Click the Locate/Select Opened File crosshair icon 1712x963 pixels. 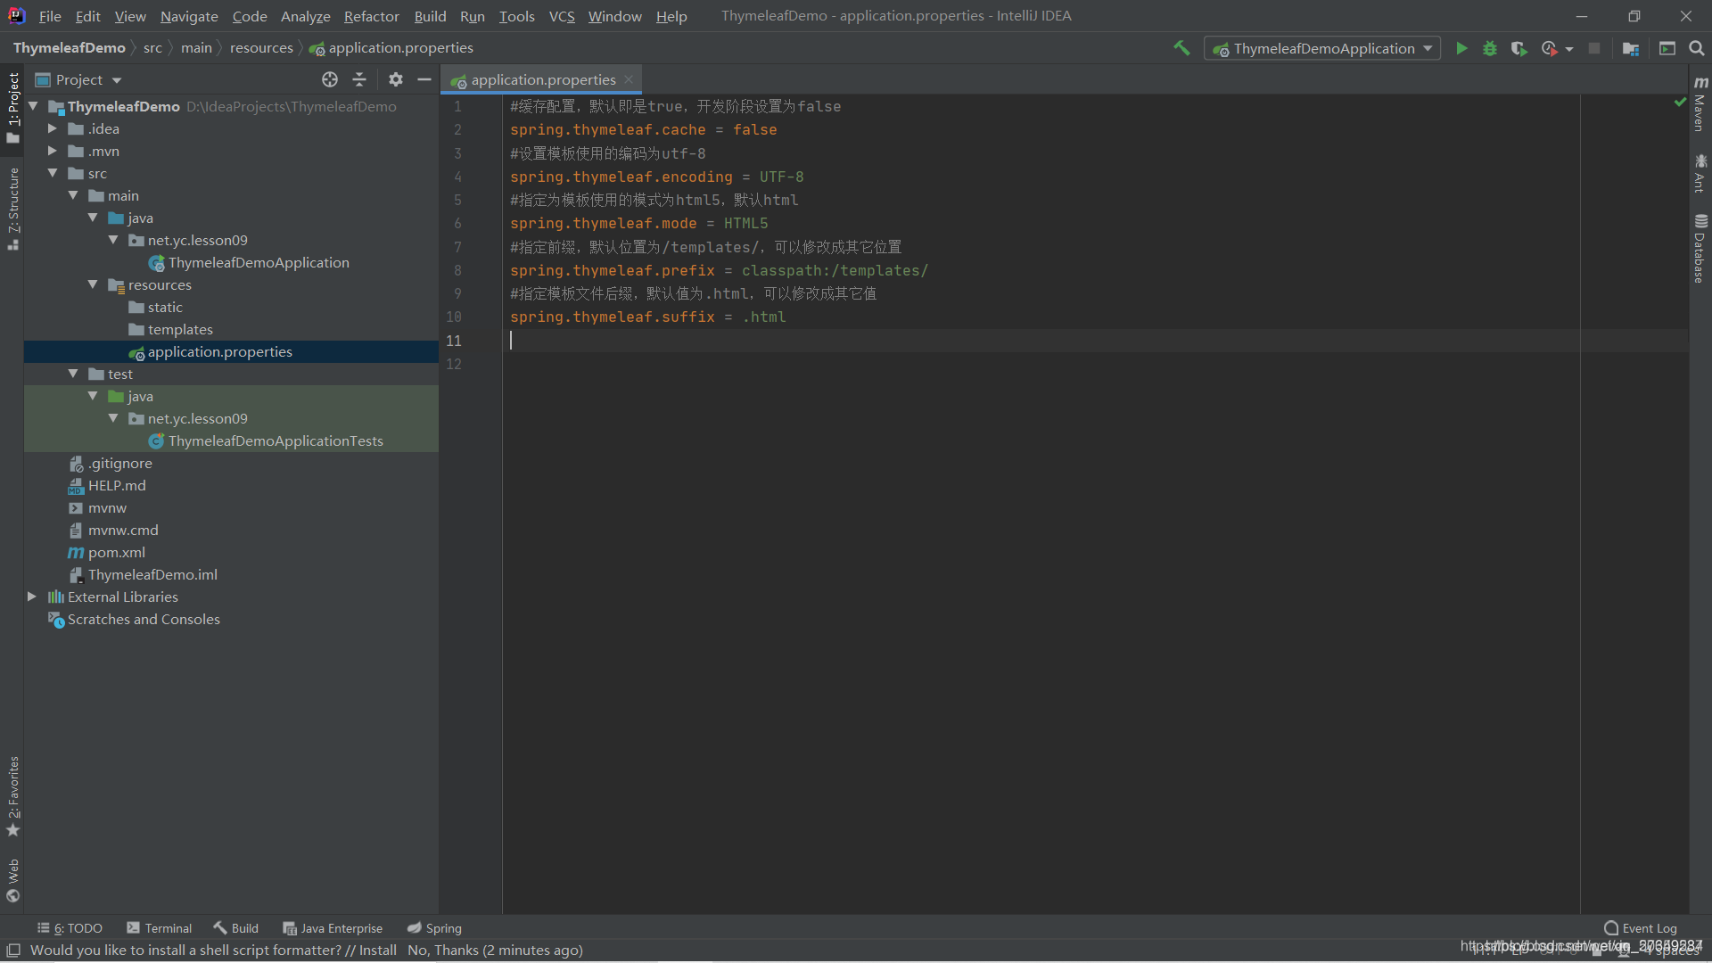pos(330,79)
